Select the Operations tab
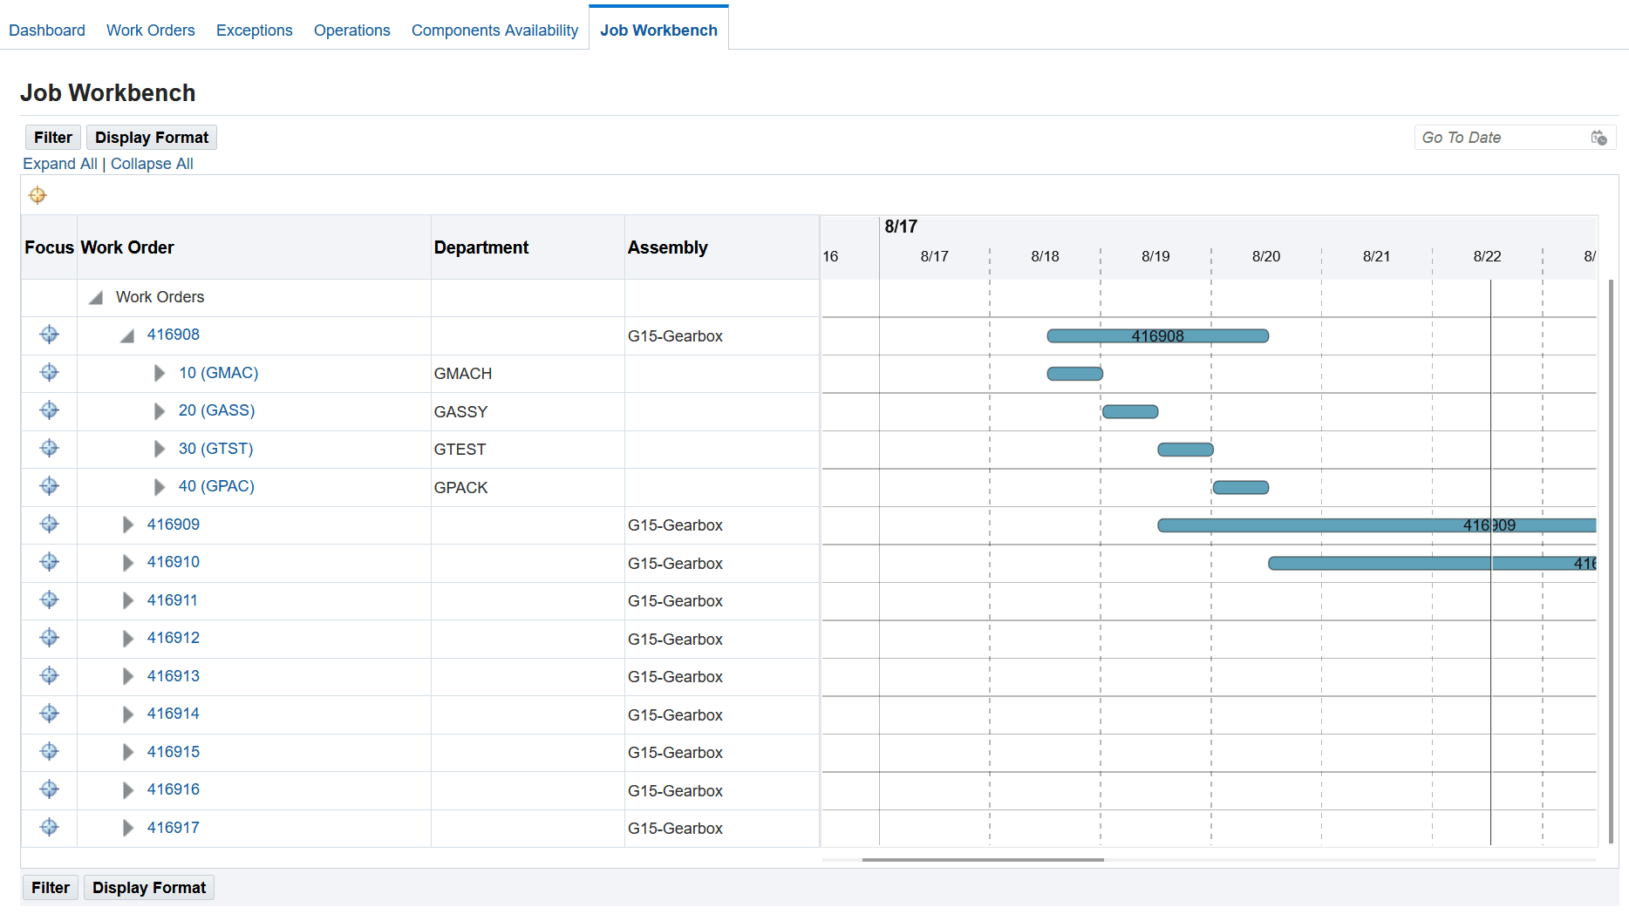 [352, 30]
